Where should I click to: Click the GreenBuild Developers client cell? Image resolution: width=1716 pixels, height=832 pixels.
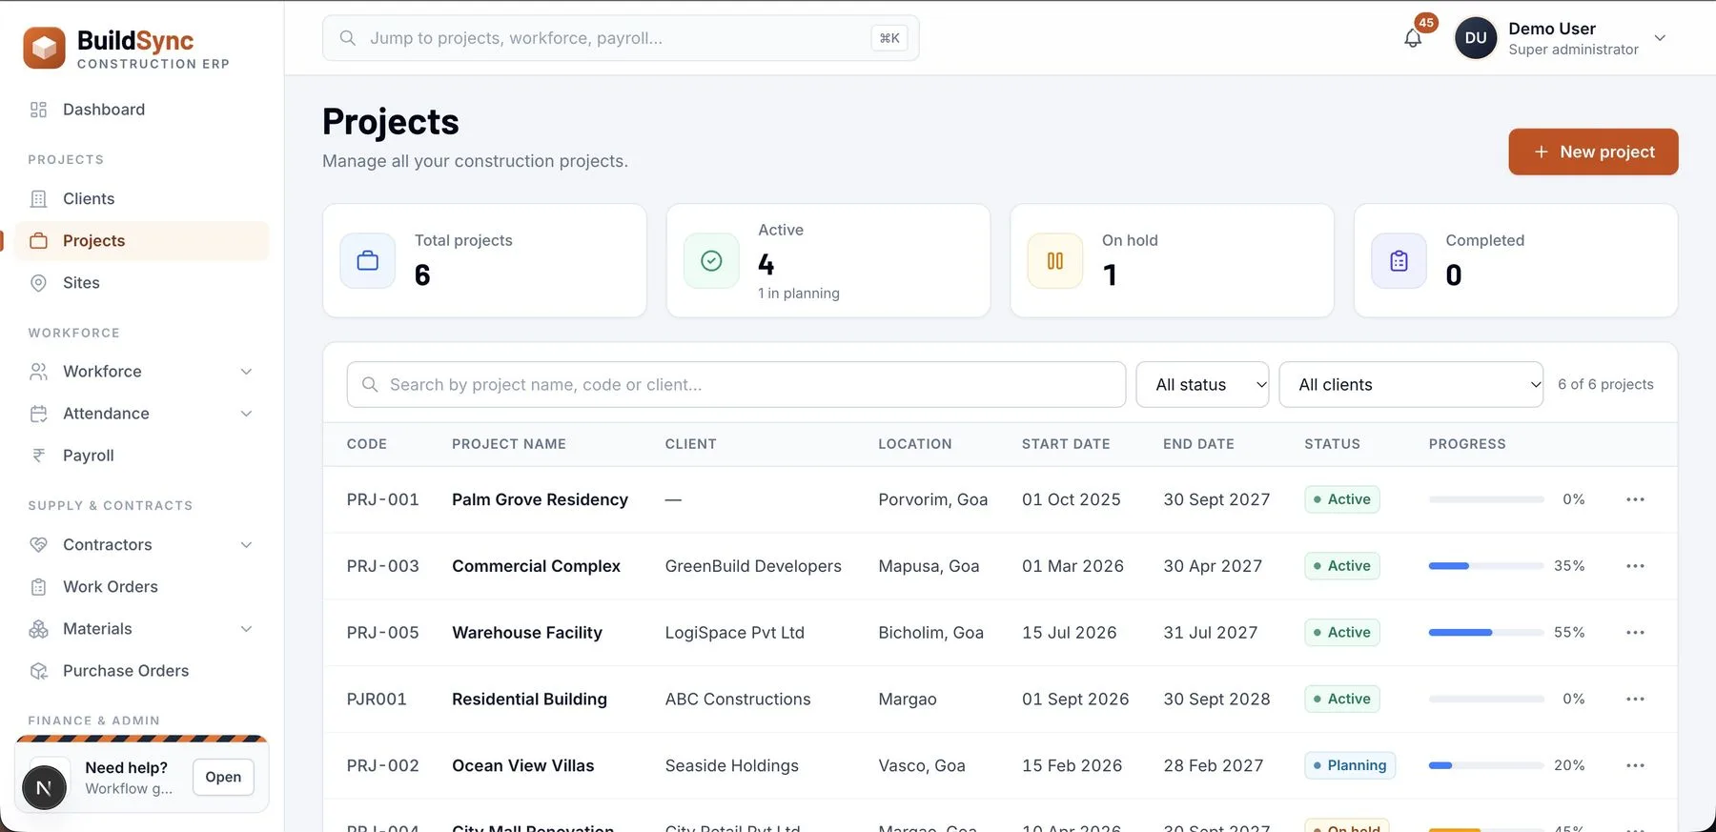pyautogui.click(x=753, y=566)
